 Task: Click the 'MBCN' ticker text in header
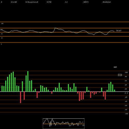tap(86, 2)
